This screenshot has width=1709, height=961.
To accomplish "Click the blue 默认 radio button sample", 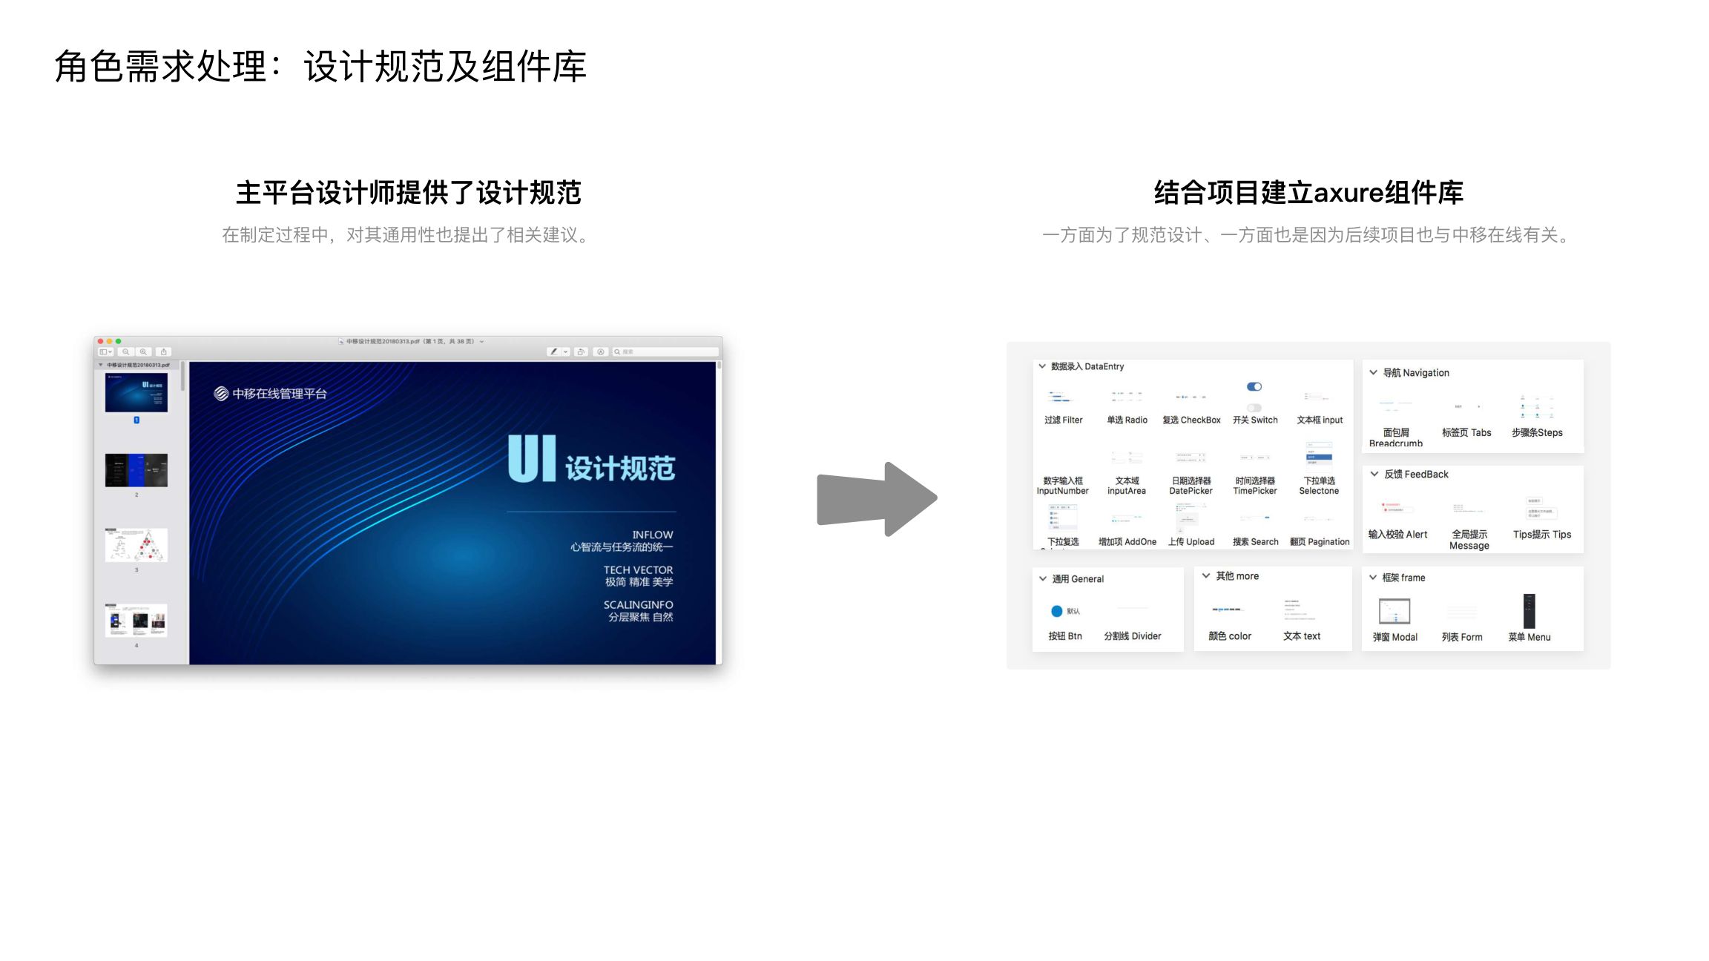I will (1057, 611).
